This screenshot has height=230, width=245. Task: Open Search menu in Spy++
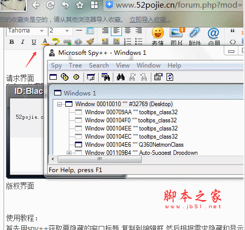point(99,65)
